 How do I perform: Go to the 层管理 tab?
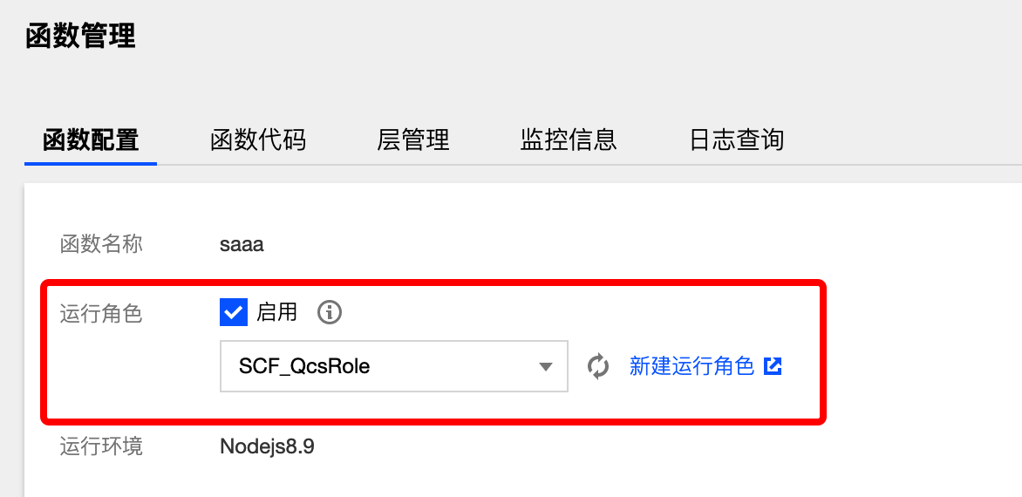[x=413, y=140]
